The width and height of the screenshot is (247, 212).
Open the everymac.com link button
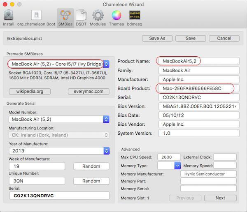tap(89, 91)
